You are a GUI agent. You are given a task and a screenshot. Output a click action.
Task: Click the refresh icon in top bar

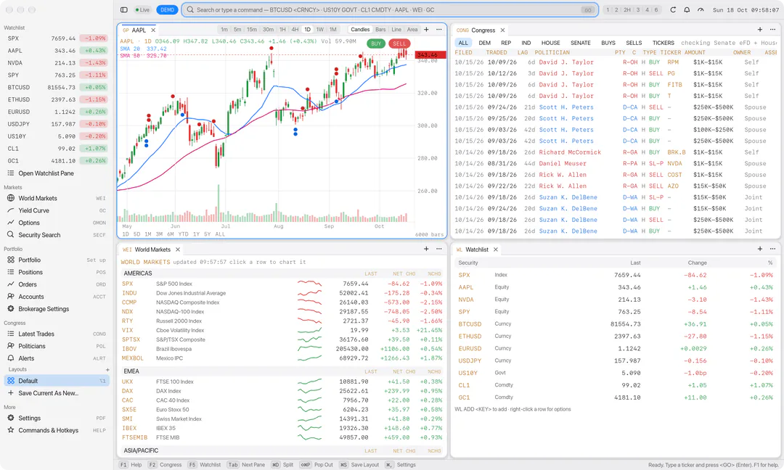point(673,9)
